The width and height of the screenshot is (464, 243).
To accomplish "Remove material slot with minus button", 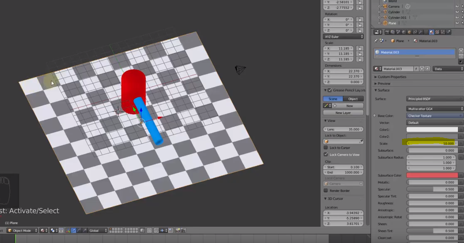I will [x=461, y=56].
